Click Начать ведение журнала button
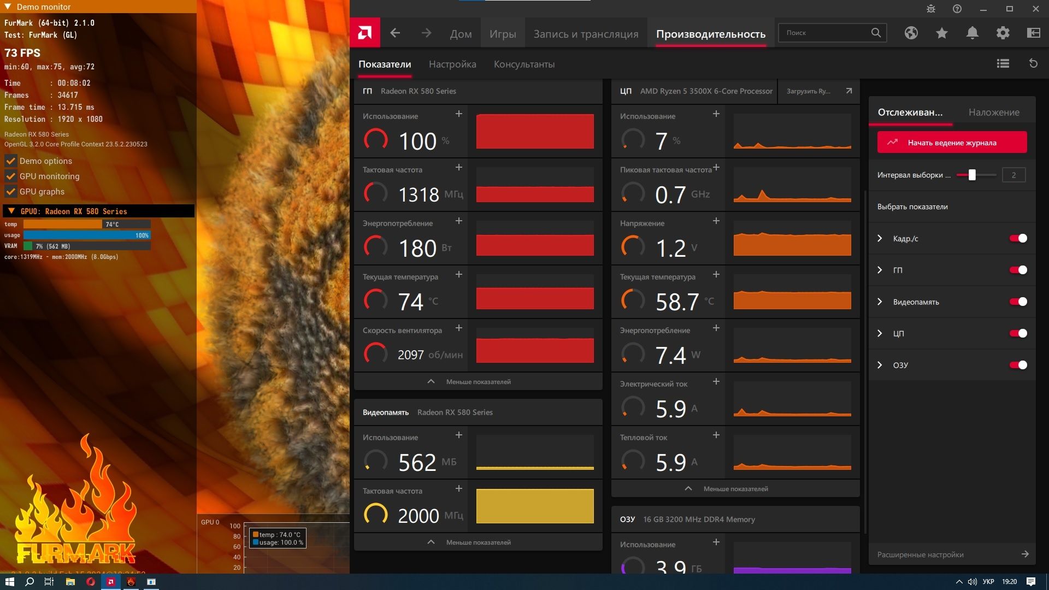 952,143
